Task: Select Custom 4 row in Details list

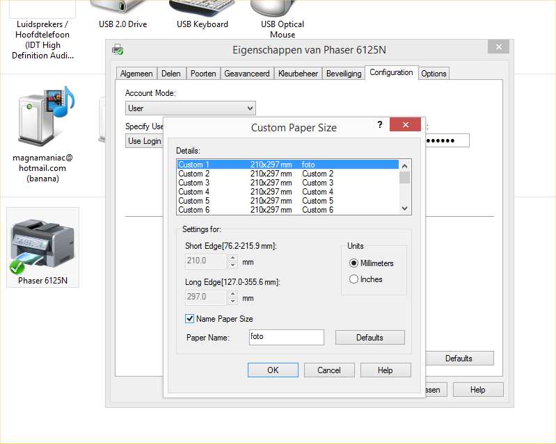Action: click(288, 192)
